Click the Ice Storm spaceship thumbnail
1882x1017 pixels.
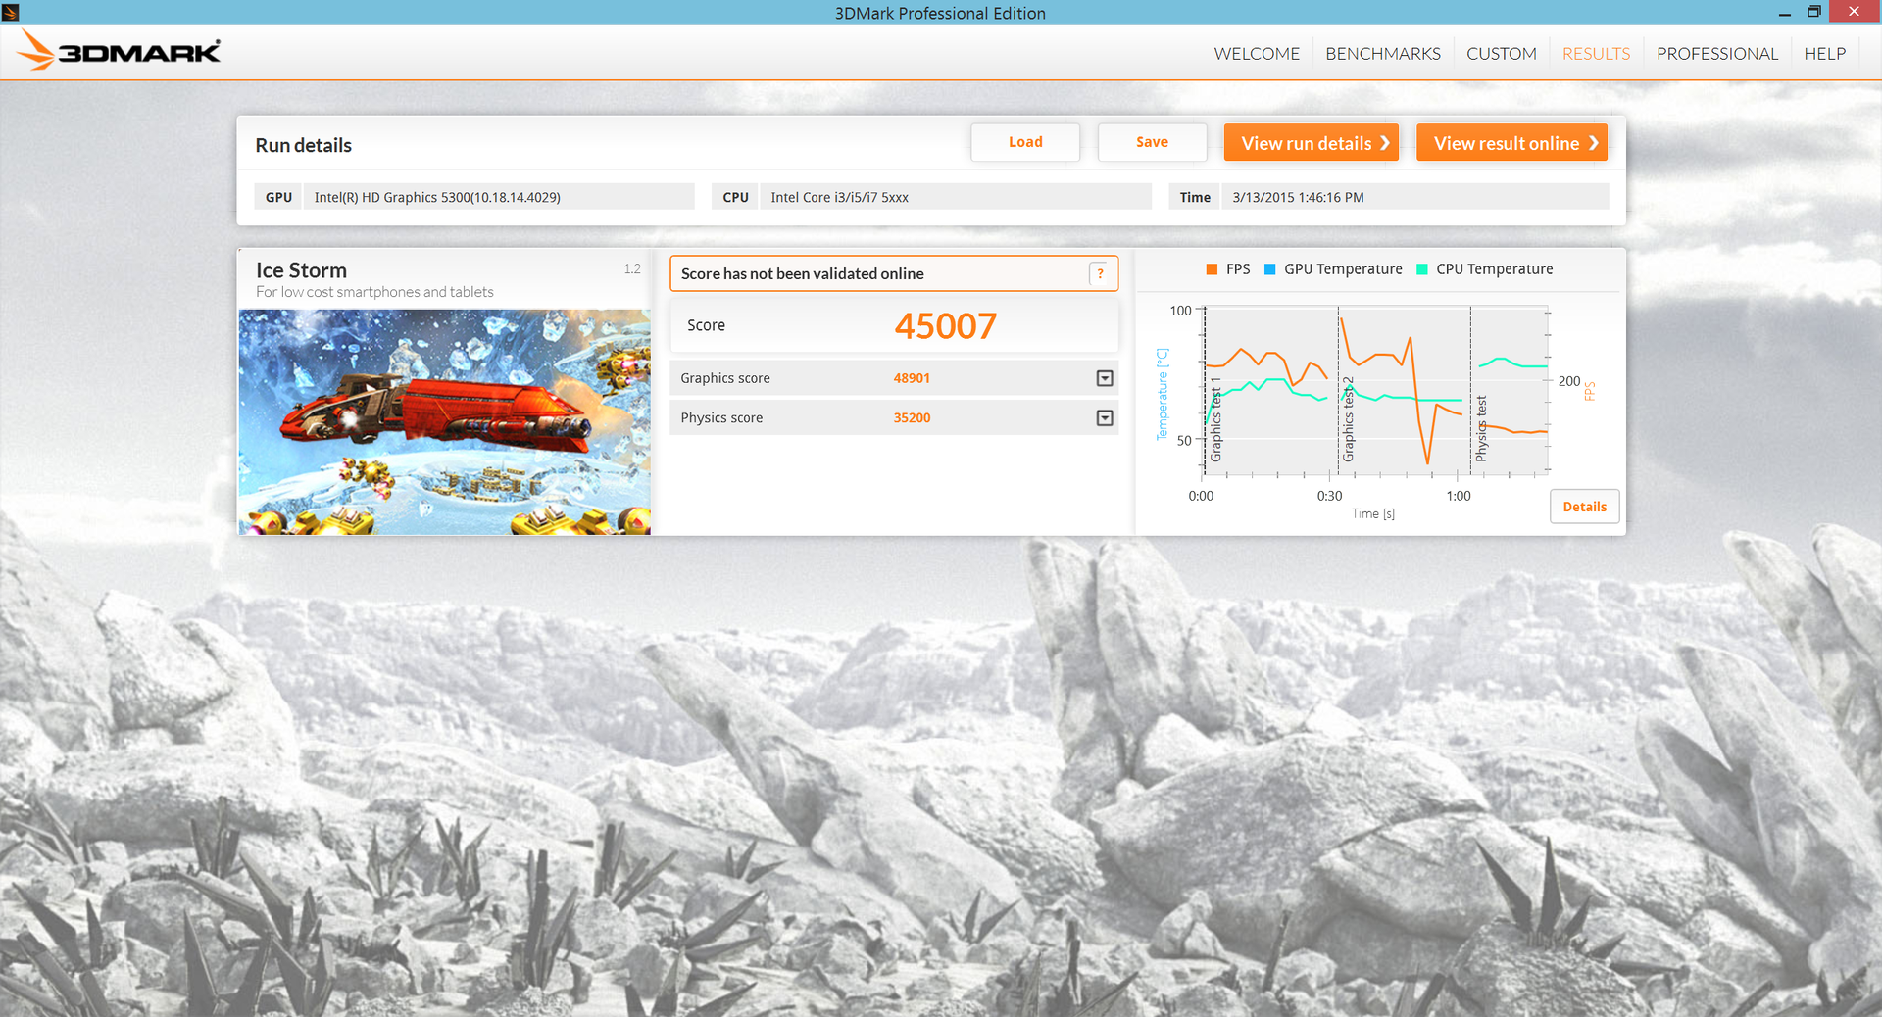[444, 422]
